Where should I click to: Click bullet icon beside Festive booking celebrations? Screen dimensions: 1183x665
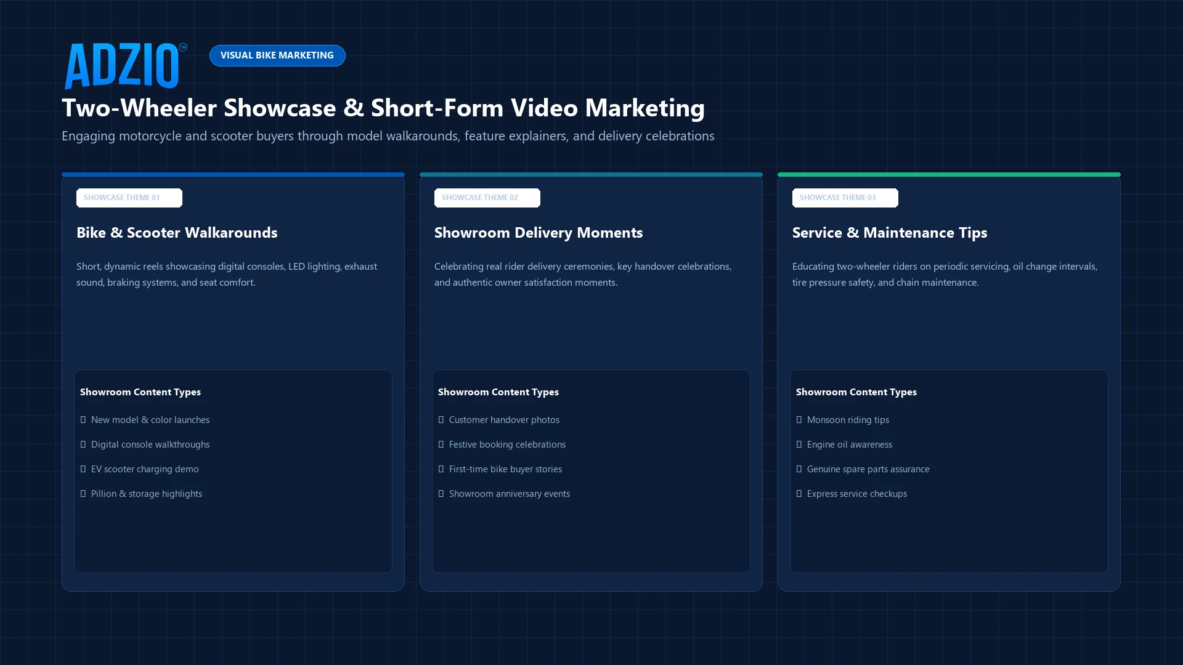point(441,445)
